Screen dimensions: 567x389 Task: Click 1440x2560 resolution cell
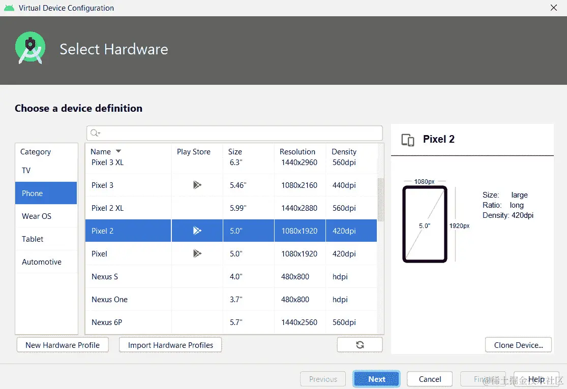pos(299,322)
